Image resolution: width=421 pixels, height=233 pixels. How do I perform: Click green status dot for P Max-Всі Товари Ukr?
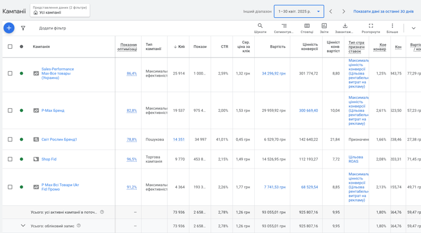pyautogui.click(x=22, y=187)
